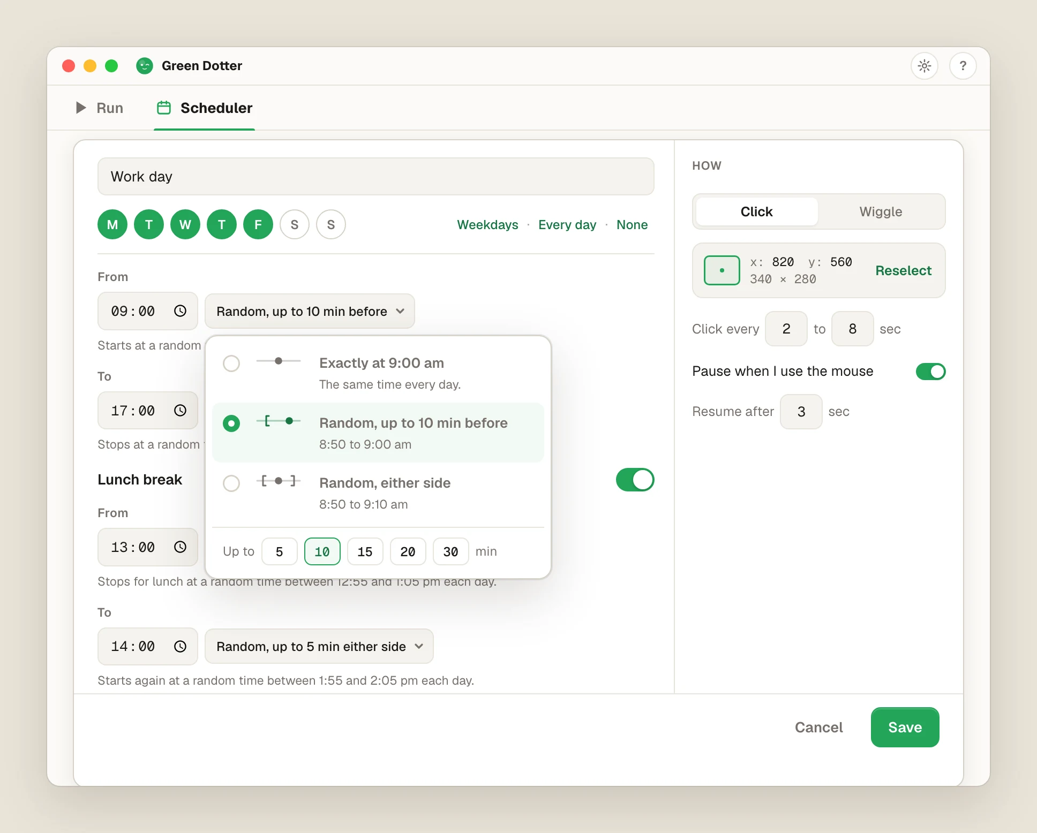Screen dimensions: 1037x833
Task: Toggle Monday day circle
Action: point(112,224)
